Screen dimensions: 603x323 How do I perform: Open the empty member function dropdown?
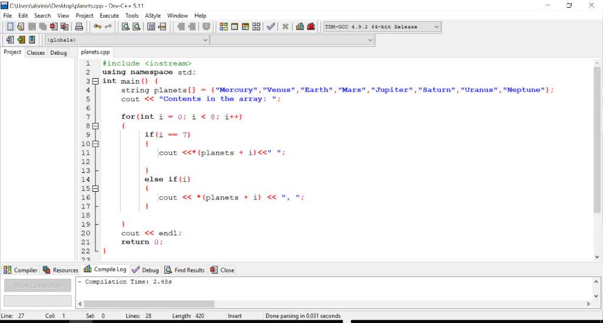(292, 40)
